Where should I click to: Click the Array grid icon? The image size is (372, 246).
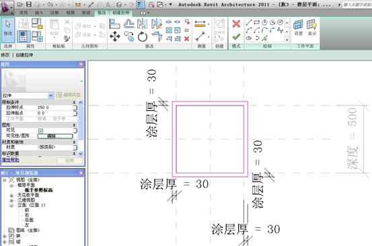(x=169, y=30)
